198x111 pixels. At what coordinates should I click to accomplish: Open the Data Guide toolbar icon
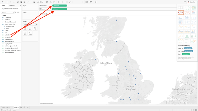coord(185,2)
